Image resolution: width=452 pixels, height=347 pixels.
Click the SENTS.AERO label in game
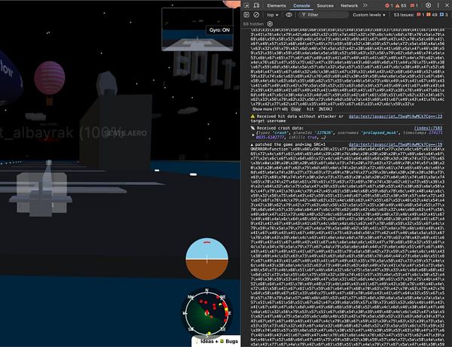(125, 133)
